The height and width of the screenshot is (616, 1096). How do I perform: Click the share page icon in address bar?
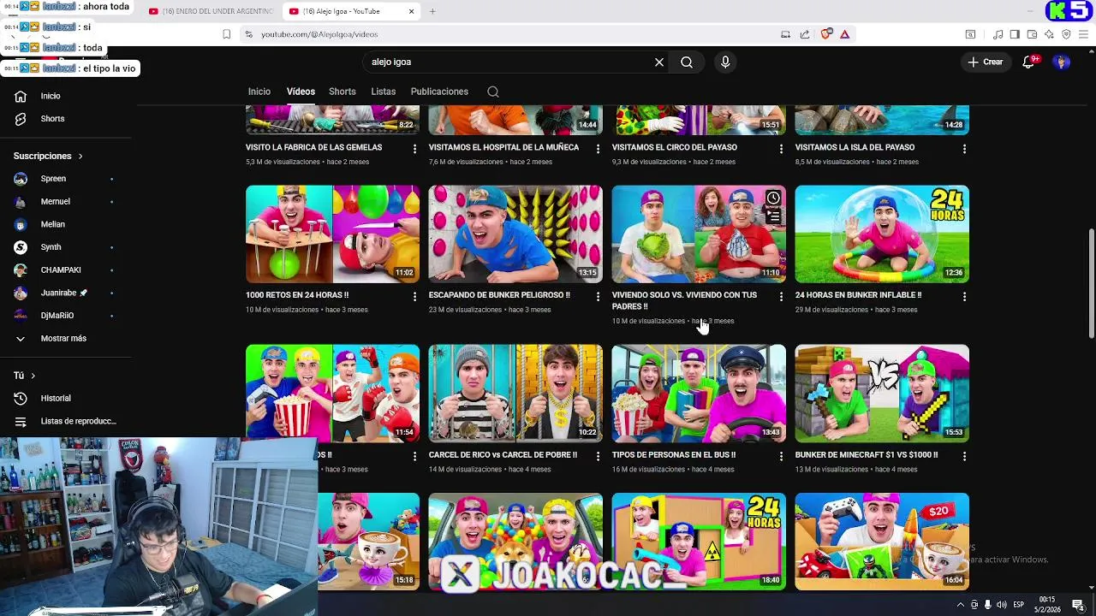pyautogui.click(x=805, y=34)
